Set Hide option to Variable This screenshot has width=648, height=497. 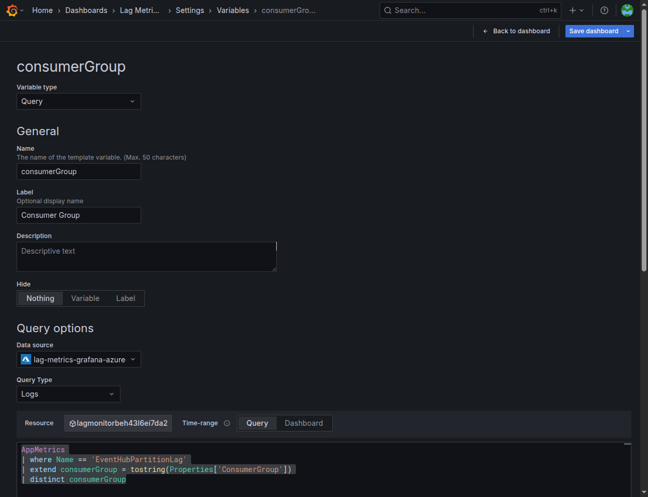point(85,298)
